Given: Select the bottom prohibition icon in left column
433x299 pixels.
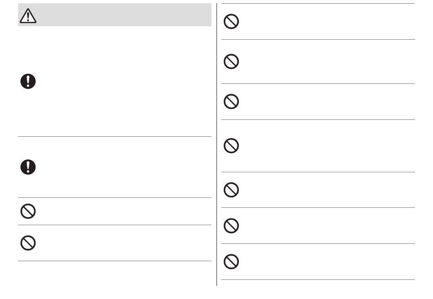Looking at the screenshot, I should [28, 243].
